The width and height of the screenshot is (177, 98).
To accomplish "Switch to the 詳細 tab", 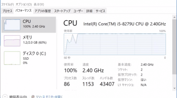I will point(89,11).
